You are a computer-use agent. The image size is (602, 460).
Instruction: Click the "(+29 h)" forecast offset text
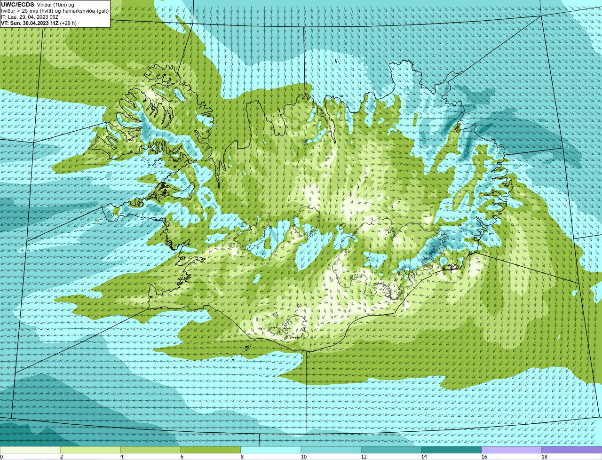coord(68,23)
